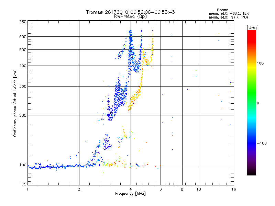Click the Frequency [MHz] axis title

click(130, 194)
